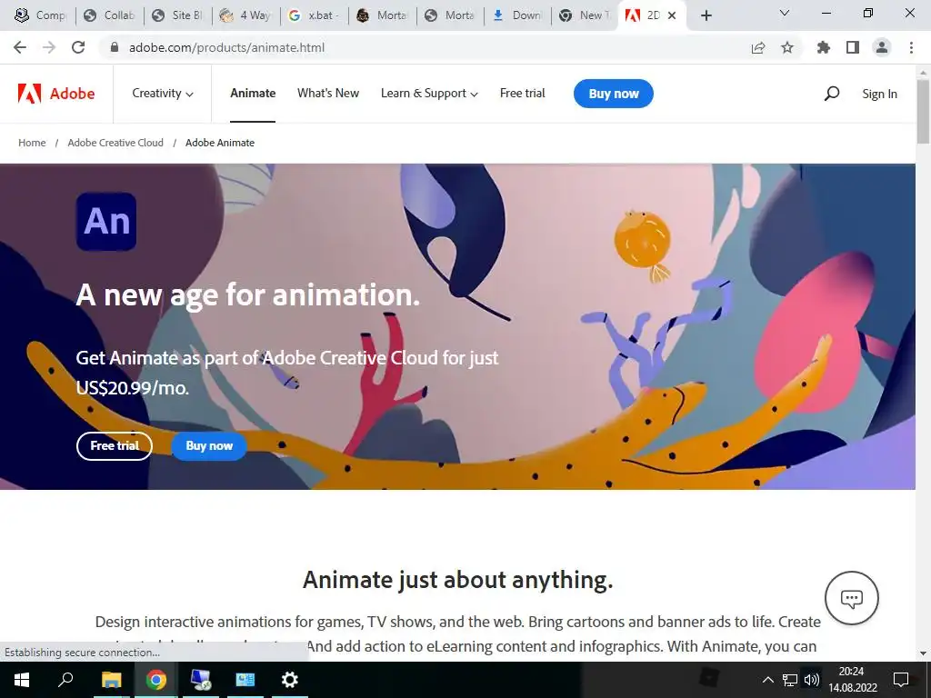Close the active Adobe tab

click(x=672, y=15)
